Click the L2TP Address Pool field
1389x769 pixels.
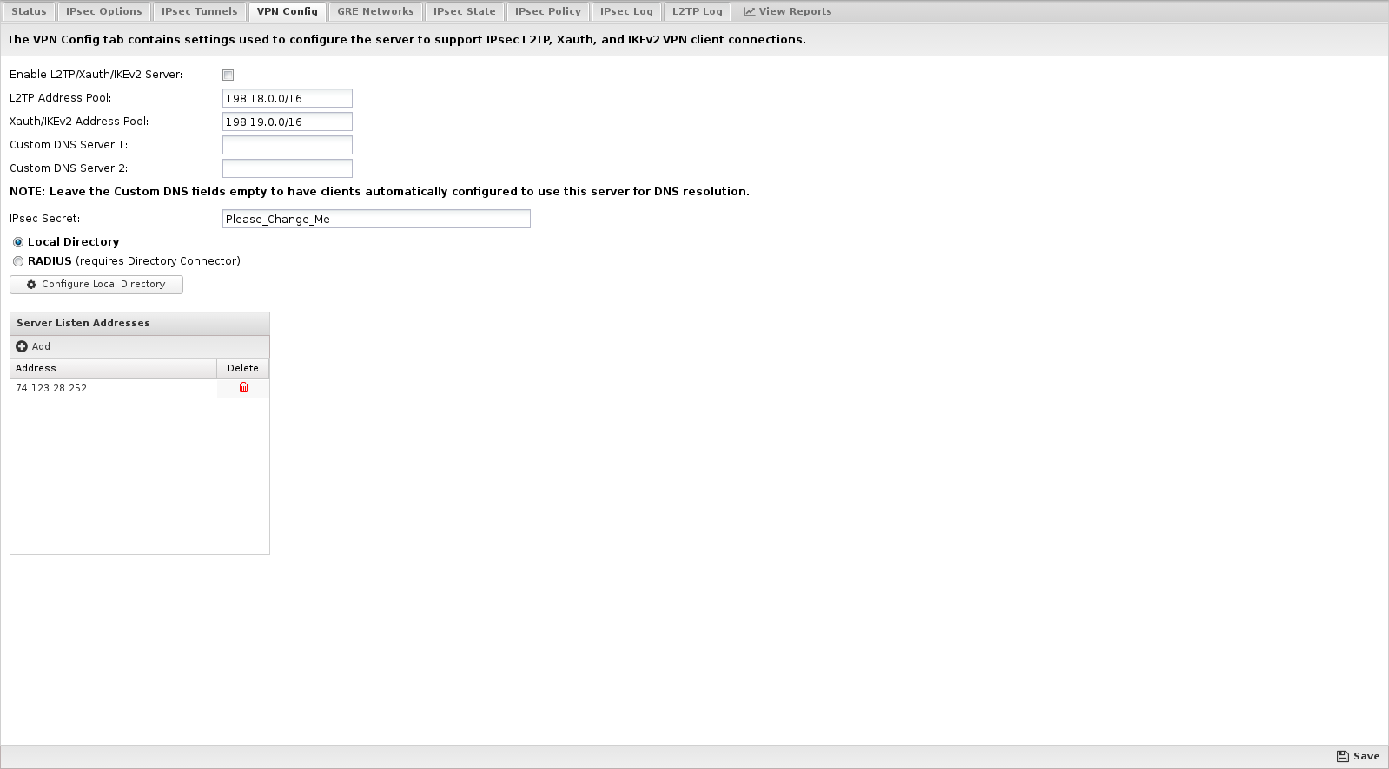tap(287, 98)
